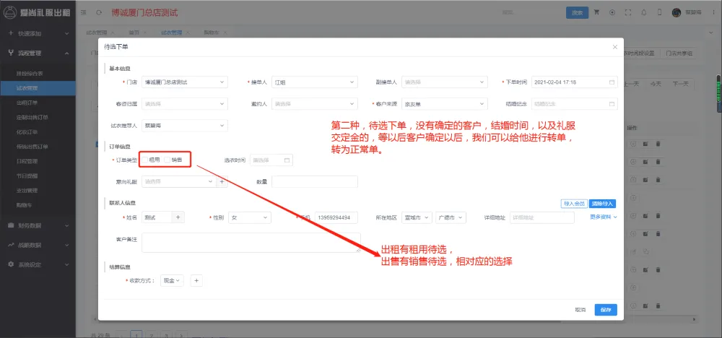Viewport: 722px width, 338px height.
Task: Open the 收款方式 现金 dropdown
Action: point(173,280)
